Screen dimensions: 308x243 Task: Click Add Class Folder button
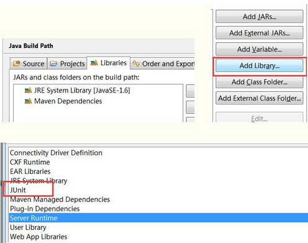coord(260,82)
